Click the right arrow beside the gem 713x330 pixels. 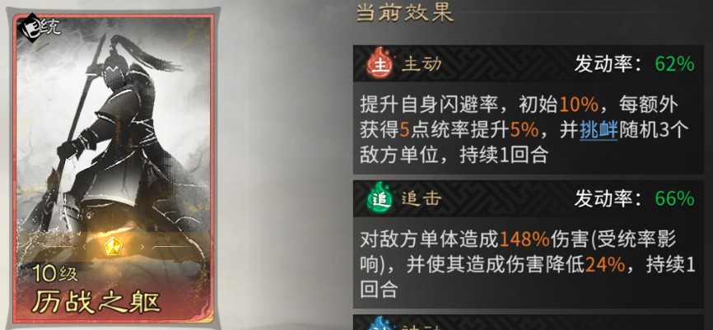pos(142,246)
